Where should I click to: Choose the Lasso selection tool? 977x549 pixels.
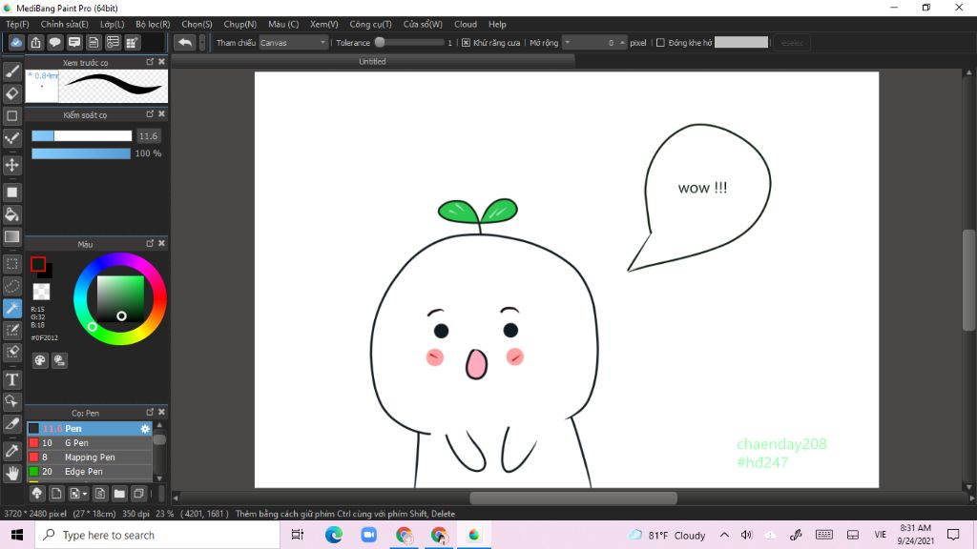coord(11,286)
